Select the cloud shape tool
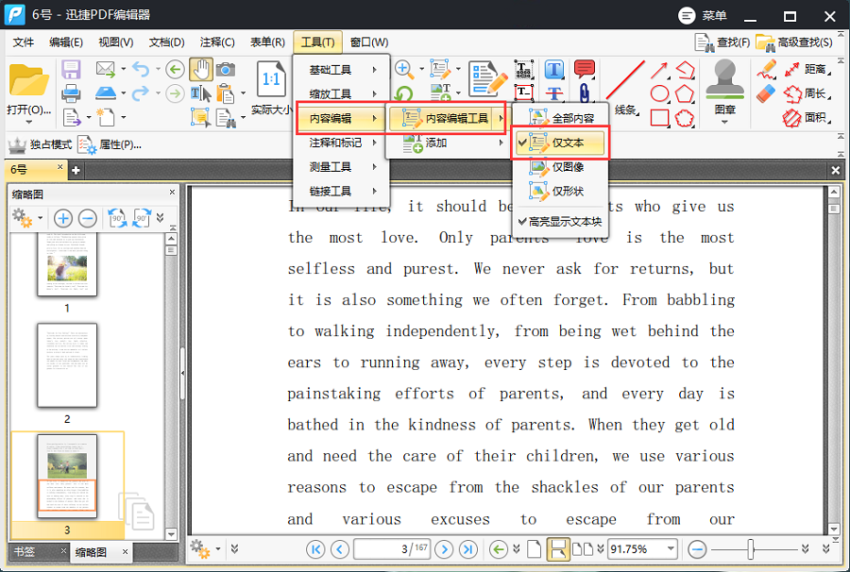Image resolution: width=850 pixels, height=572 pixels. point(684,118)
